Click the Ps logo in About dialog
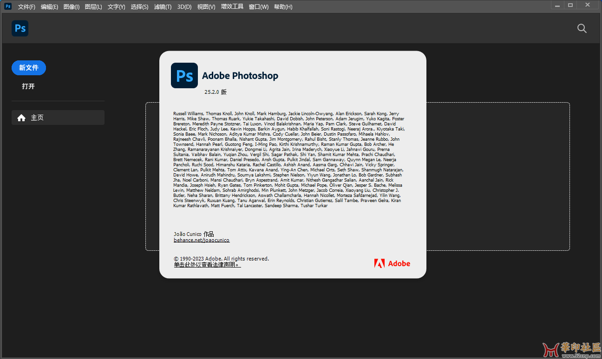The height and width of the screenshot is (359, 602). click(x=184, y=75)
